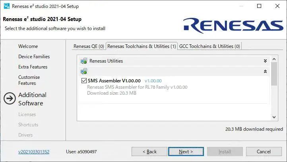Open GCC Toolchains & Utilities tab
Viewport: 287px width, 162px height.
click(209, 46)
